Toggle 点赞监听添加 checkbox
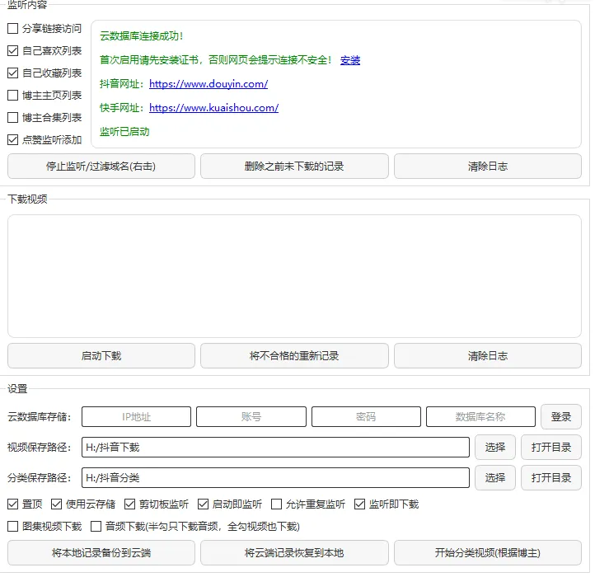The width and height of the screenshot is (595, 577). (13, 139)
